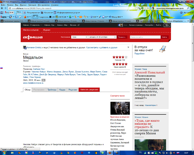The height and width of the screenshot is (155, 194).
Task: Open the Инструменты menu
Action: click(x=44, y=5)
